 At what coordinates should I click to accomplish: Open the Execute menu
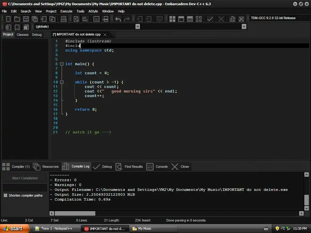(67, 11)
